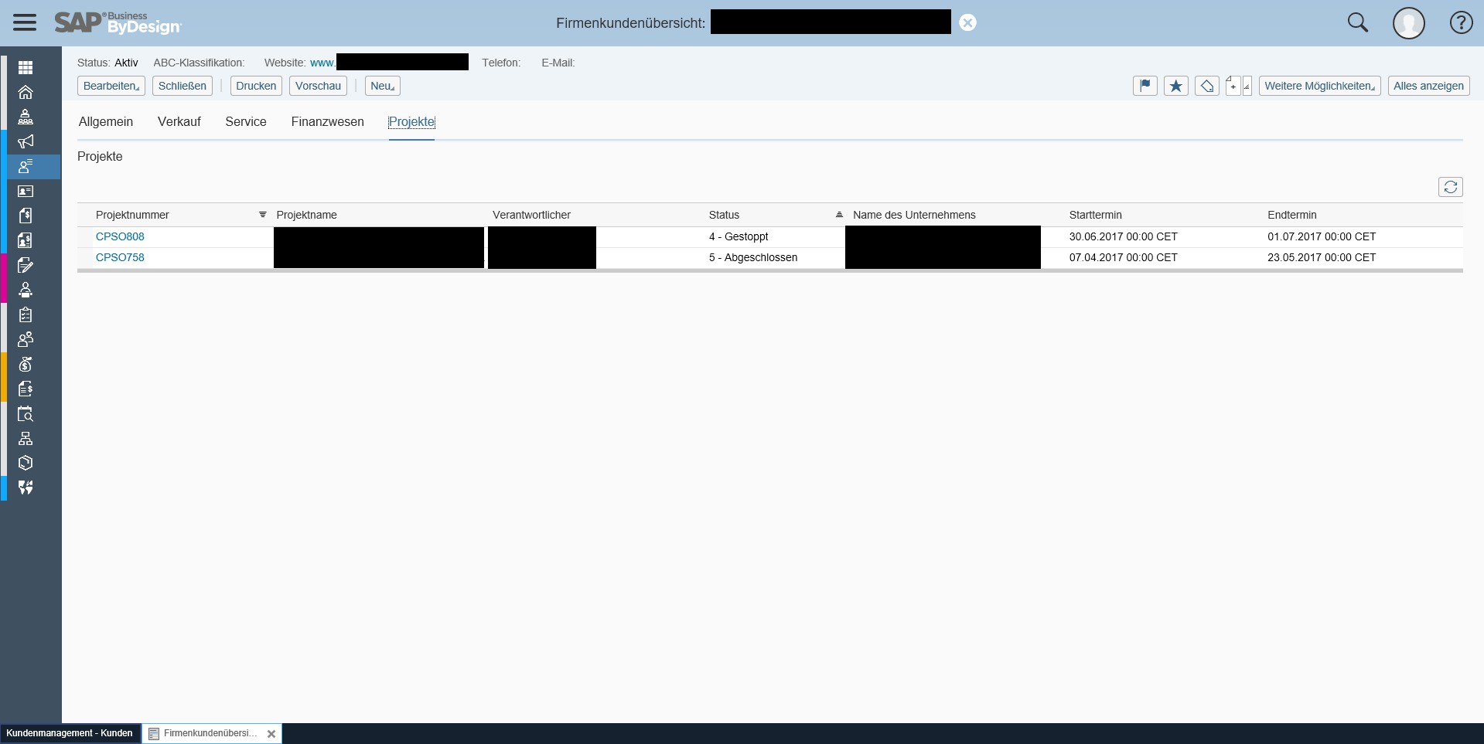The height and width of the screenshot is (744, 1484).
Task: Open the user profile avatar
Action: tap(1408, 22)
